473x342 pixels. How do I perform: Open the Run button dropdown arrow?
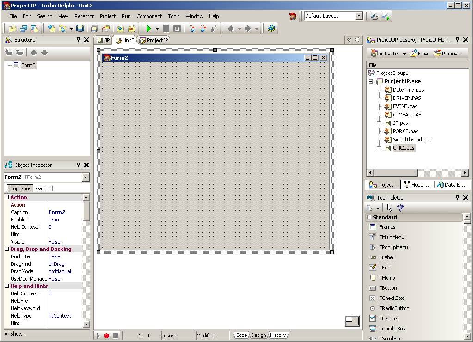(x=157, y=29)
